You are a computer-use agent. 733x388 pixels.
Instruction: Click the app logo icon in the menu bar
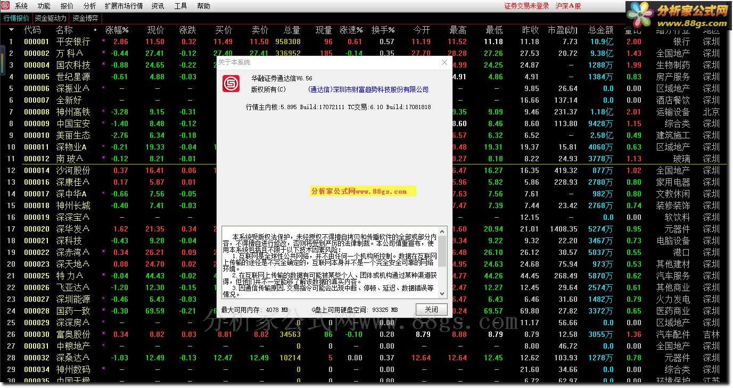pos(5,6)
